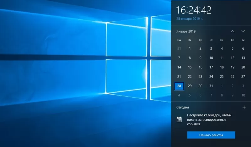
Task: Select greyed February 10 in bottom row
Action: click(x=243, y=95)
